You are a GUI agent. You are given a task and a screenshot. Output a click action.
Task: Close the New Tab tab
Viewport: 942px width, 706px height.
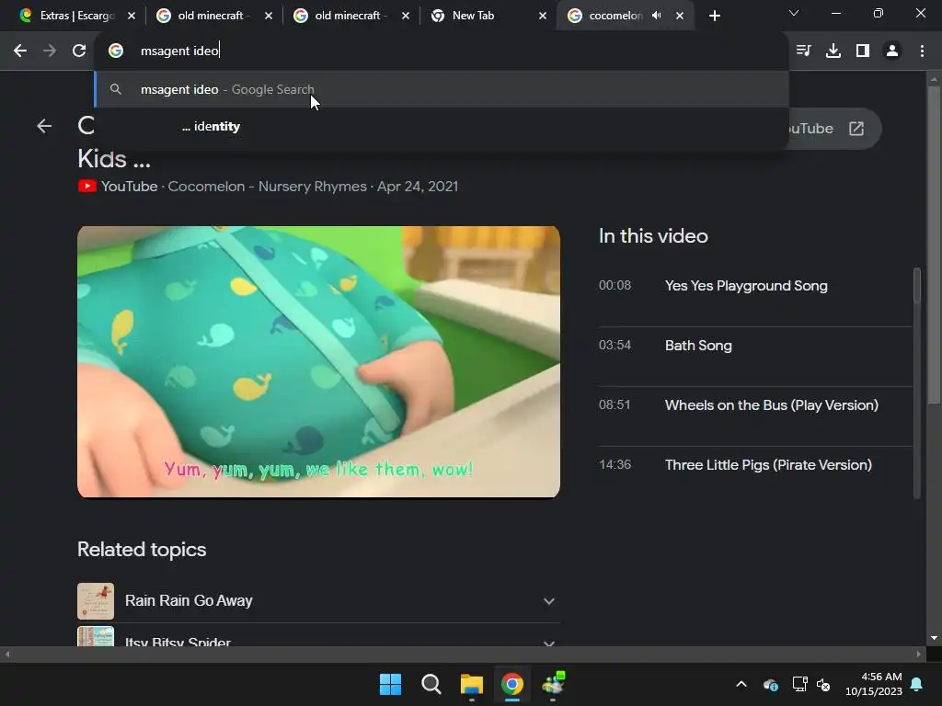(x=543, y=16)
